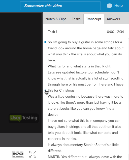Jump to "Let's see updated factory tour" line
This screenshot has height=160, width=129.
[86, 82]
